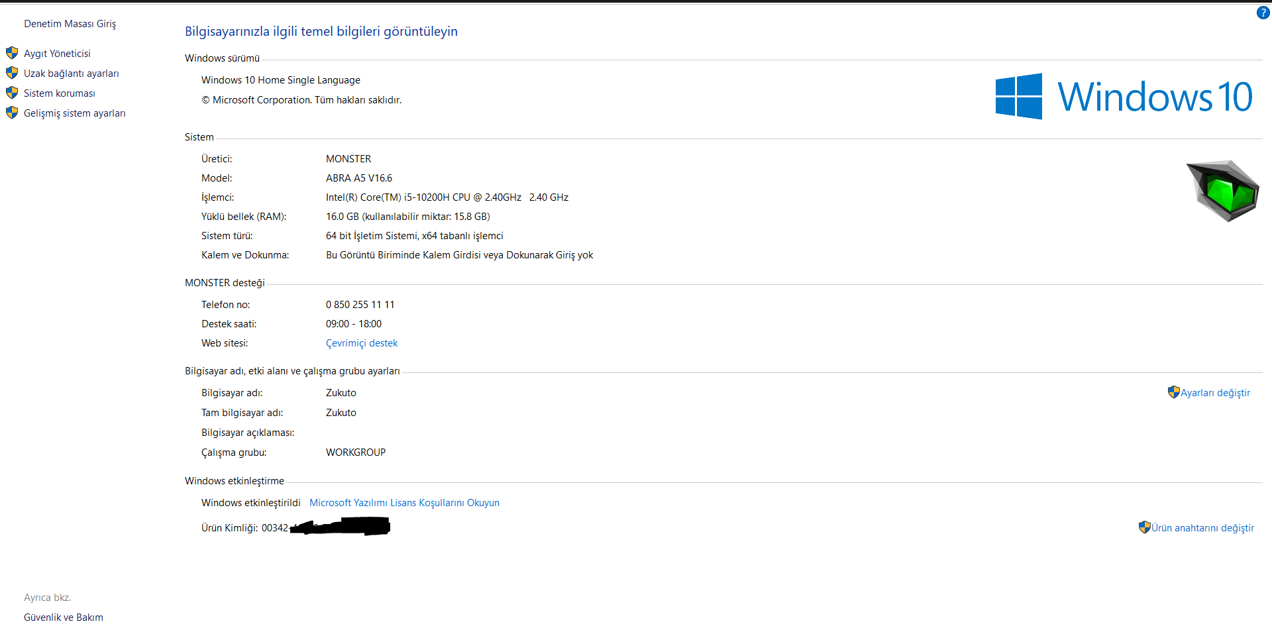Screen dimensions: 1272x640
Task: Click the shield icon next to Ayarları değiştir
Action: 1174,392
